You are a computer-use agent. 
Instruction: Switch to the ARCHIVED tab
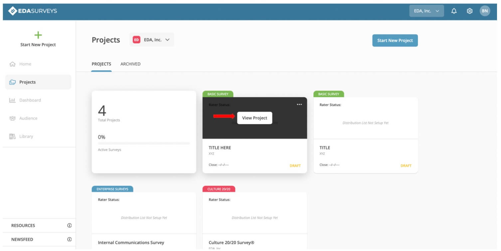tap(130, 64)
